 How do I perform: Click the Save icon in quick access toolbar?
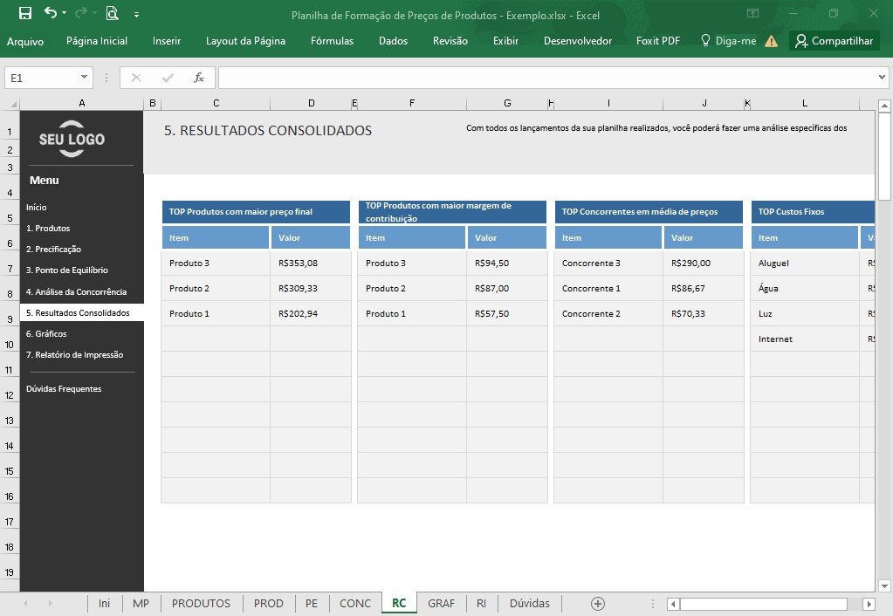point(25,13)
